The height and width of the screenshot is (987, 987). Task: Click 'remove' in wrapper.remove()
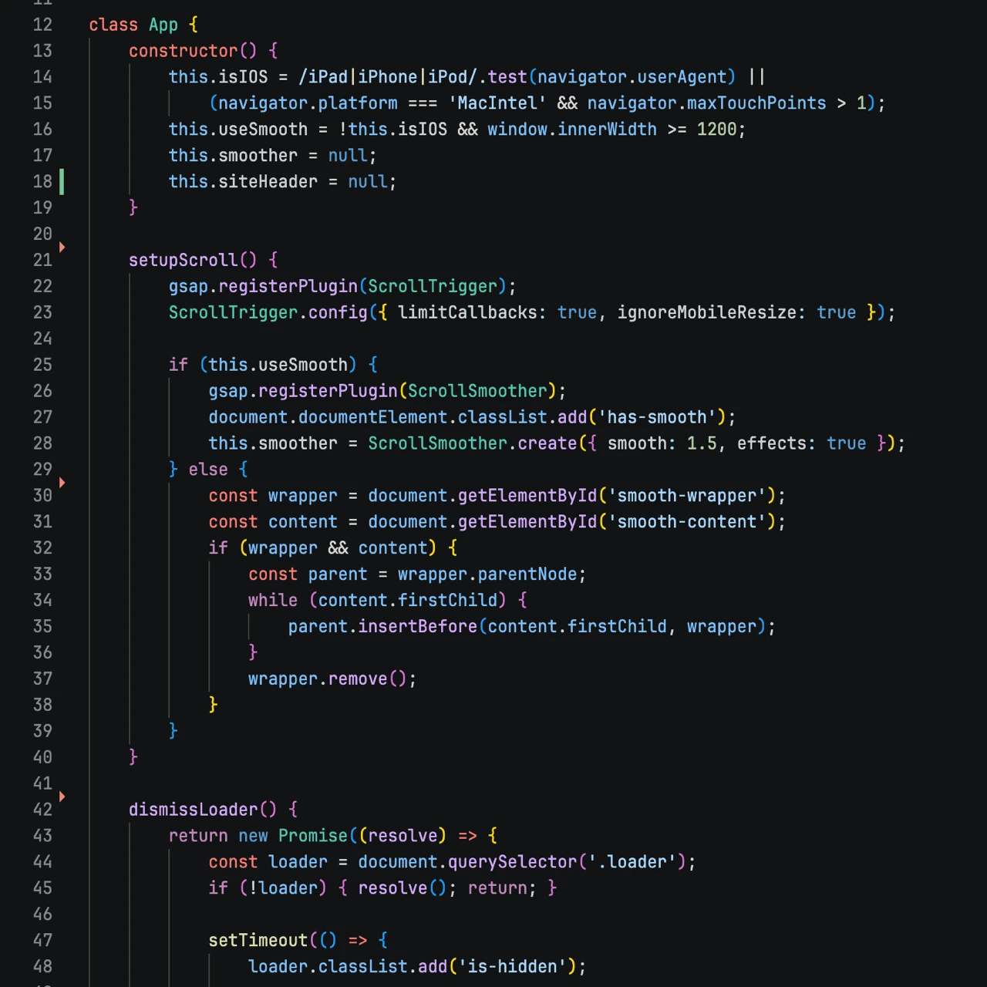coord(358,679)
